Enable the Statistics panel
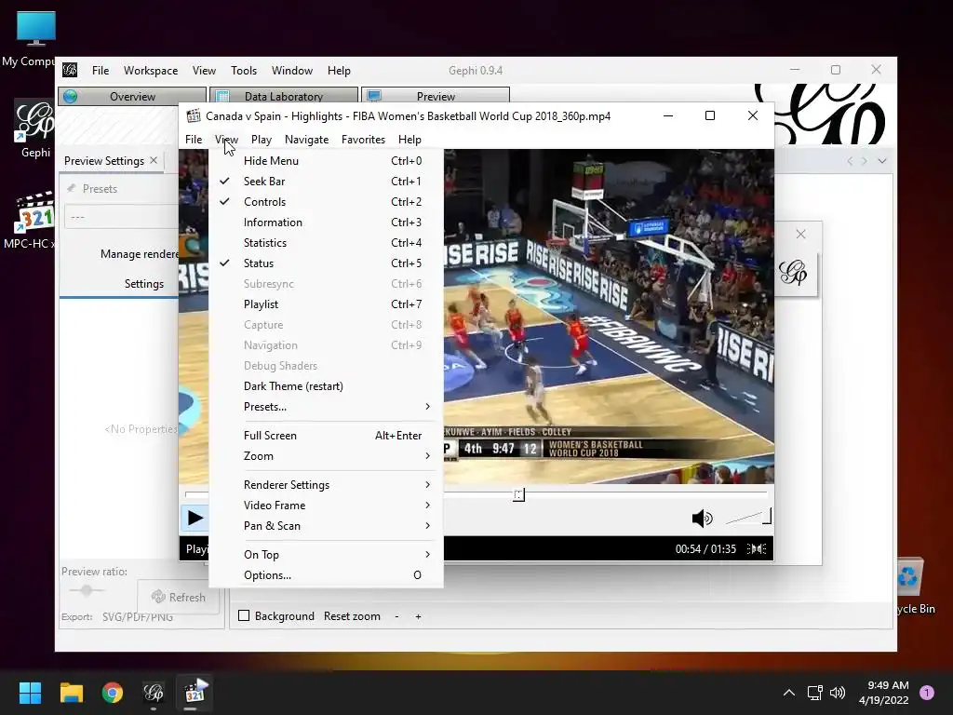The height and width of the screenshot is (715, 953). tap(326, 243)
